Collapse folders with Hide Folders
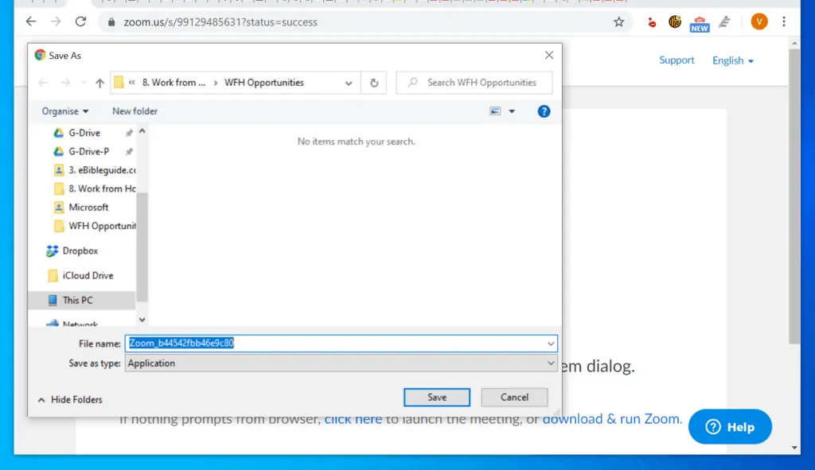Screen dimensions: 815x470 click(70, 399)
